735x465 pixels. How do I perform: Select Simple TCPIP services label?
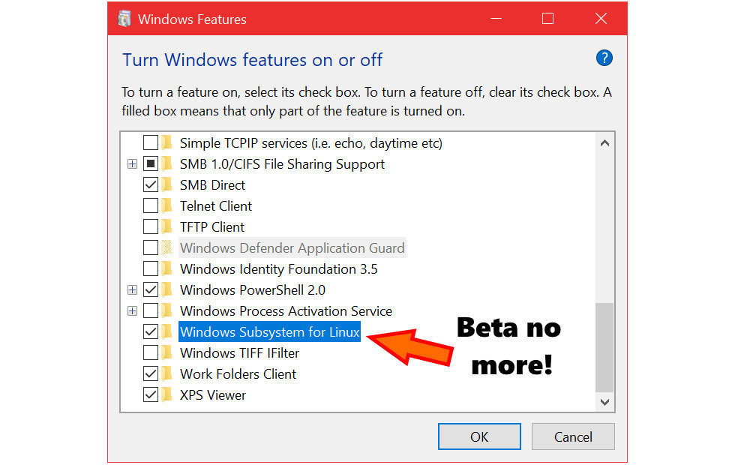pos(311,142)
